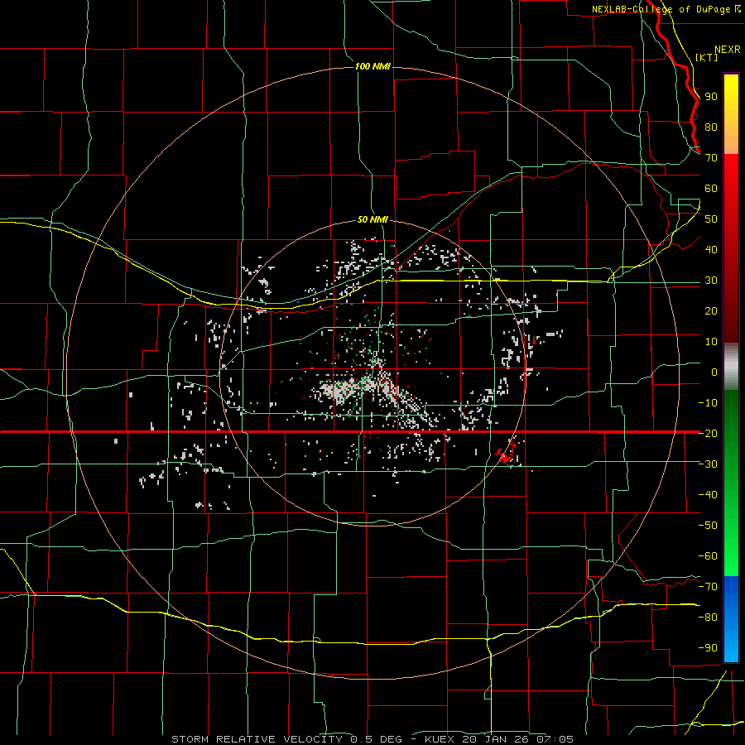
Task: Click the NEXR label at top right
Action: tap(727, 50)
